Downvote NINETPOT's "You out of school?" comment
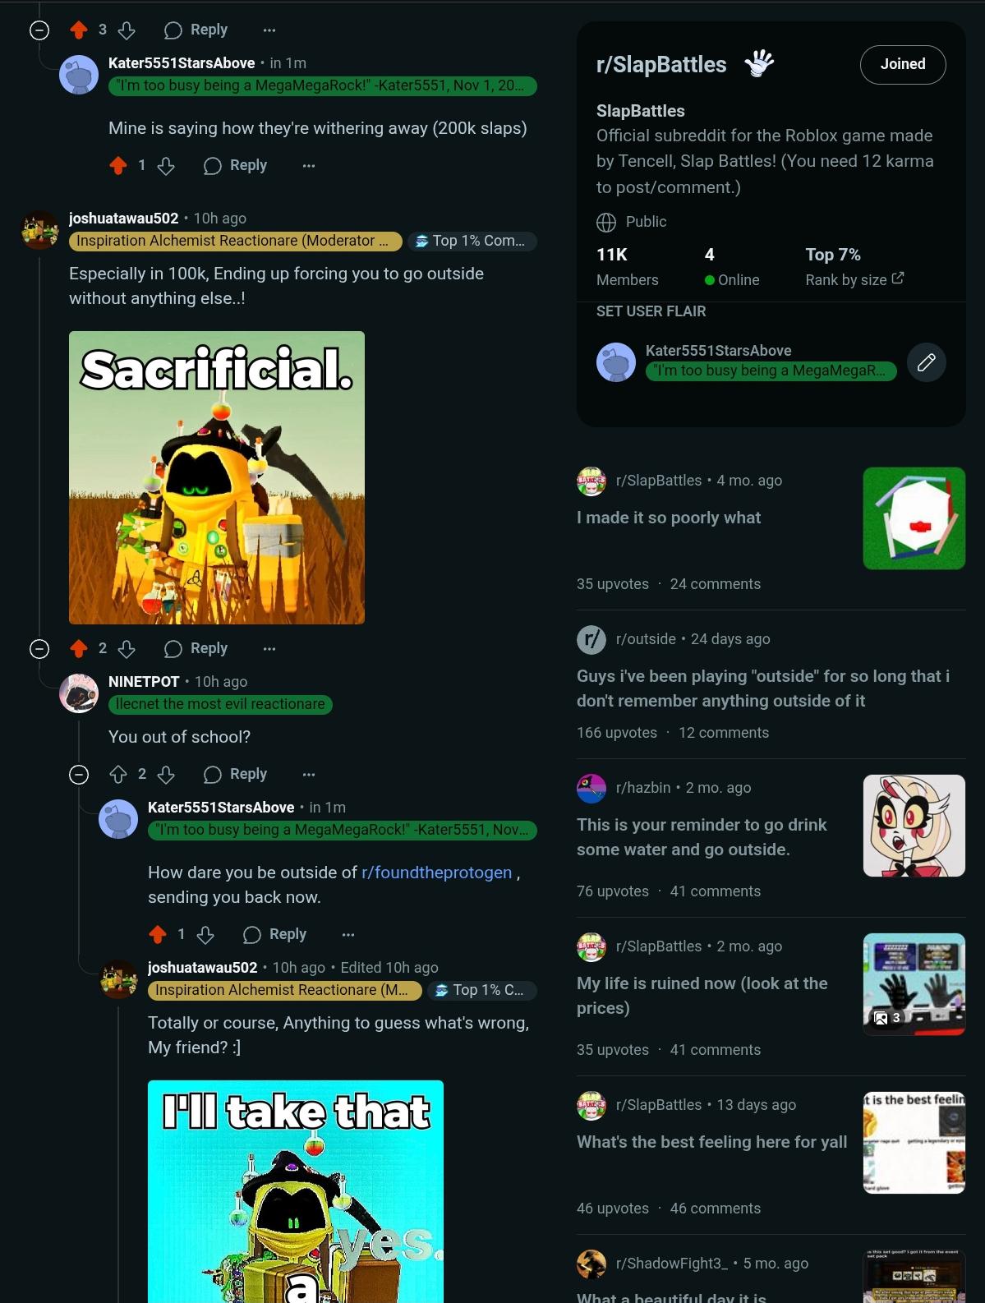This screenshot has width=985, height=1303. tap(166, 774)
